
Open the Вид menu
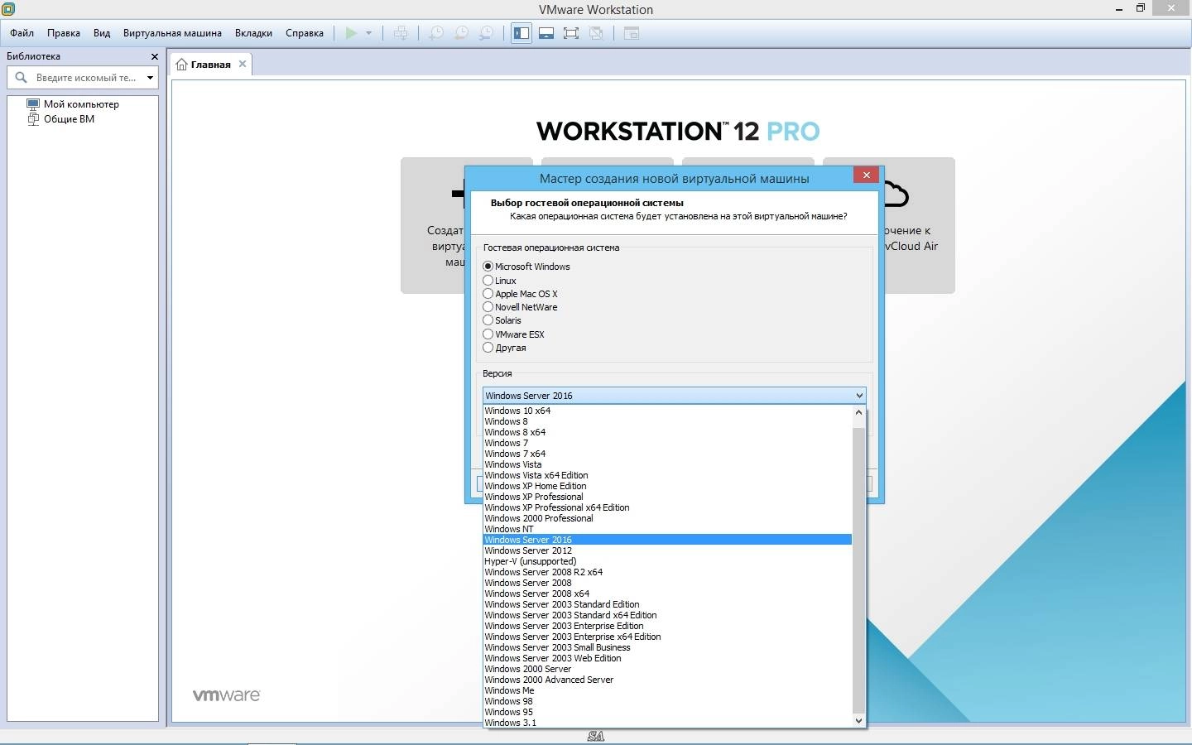pyautogui.click(x=102, y=33)
